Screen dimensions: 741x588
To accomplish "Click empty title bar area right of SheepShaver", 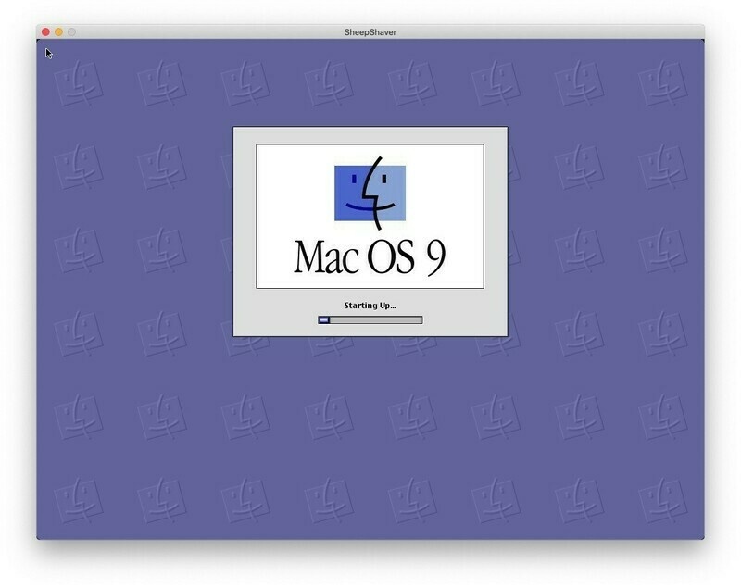I will coord(556,32).
